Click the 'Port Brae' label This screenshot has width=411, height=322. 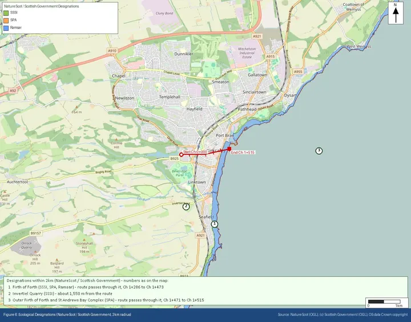tap(225, 135)
